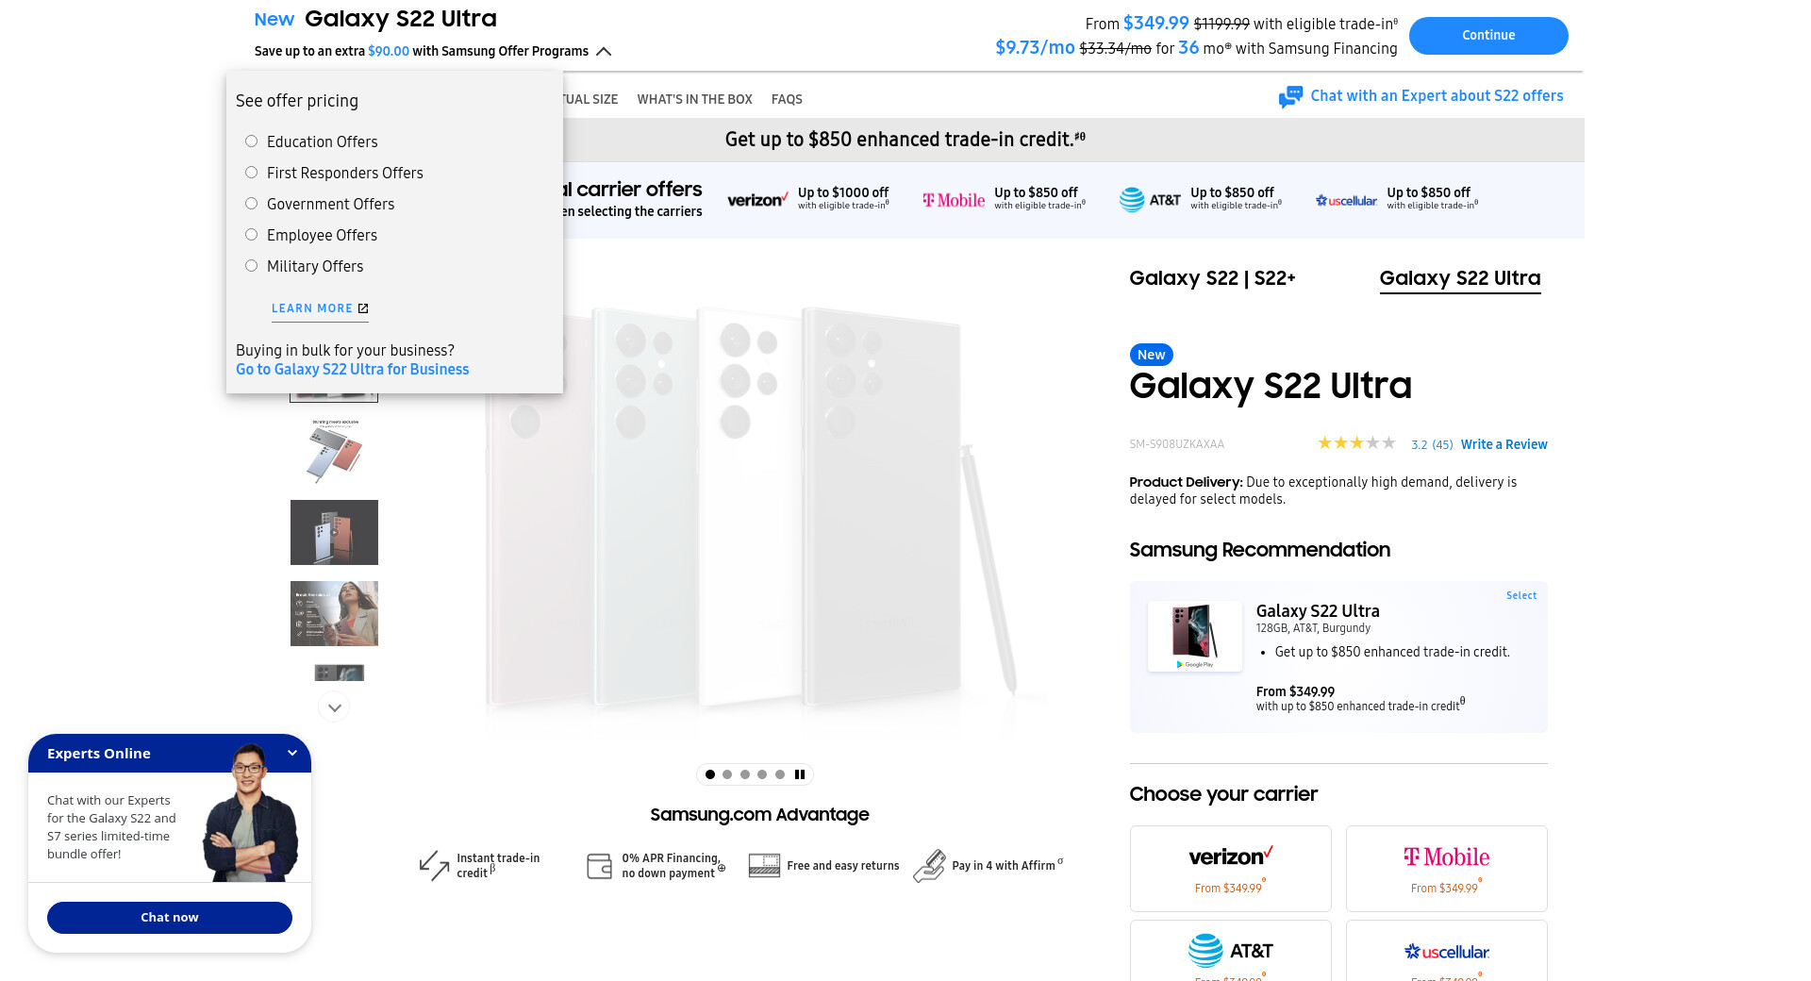Jump to the third carousel slide dot
The height and width of the screenshot is (981, 1811).
pos(745,774)
